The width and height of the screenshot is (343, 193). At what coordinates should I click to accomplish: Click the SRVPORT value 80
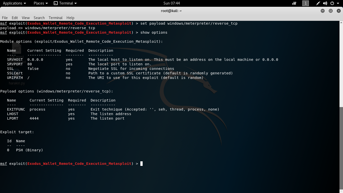click(x=30, y=64)
